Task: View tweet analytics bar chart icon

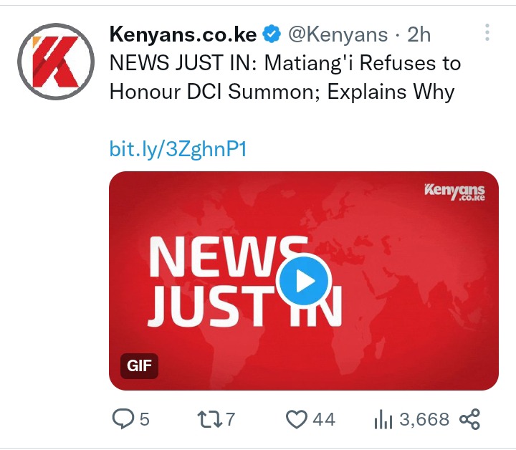Action: pos(383,419)
